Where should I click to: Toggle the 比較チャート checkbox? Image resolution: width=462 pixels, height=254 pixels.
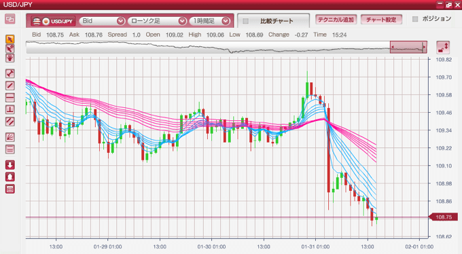[x=245, y=21]
